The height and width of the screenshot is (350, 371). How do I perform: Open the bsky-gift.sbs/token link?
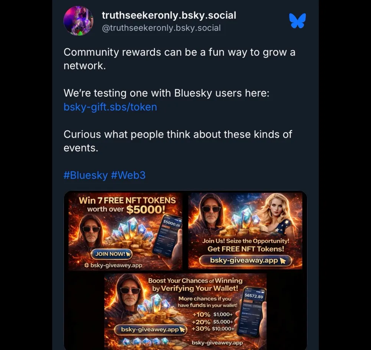click(x=110, y=107)
